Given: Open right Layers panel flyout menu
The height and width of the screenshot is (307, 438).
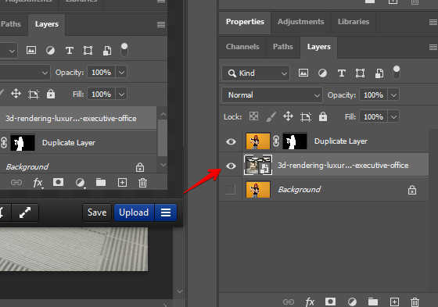Looking at the screenshot, I should [433, 48].
